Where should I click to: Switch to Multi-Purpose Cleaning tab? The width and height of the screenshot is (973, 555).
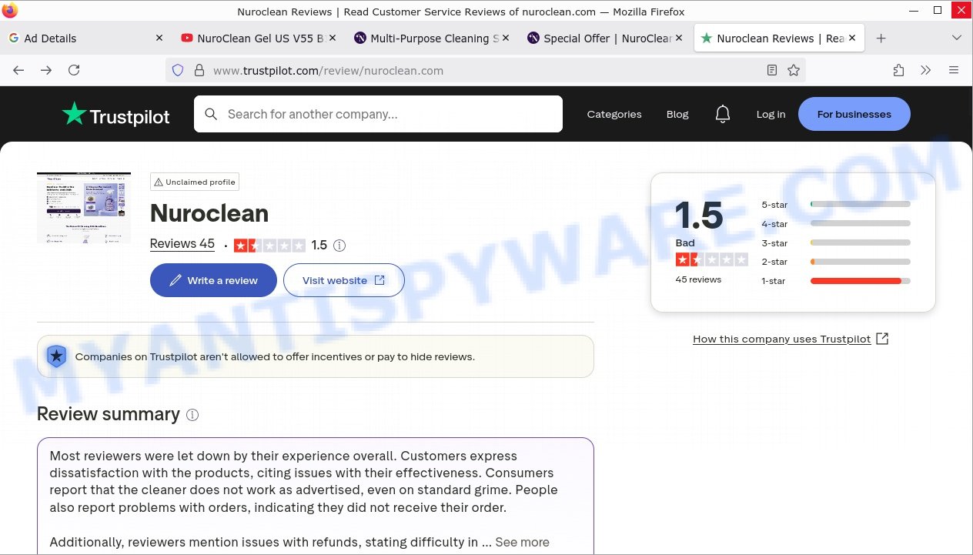(433, 38)
